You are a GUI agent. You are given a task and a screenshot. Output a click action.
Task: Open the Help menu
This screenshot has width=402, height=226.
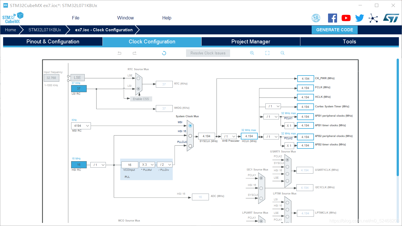(x=167, y=18)
